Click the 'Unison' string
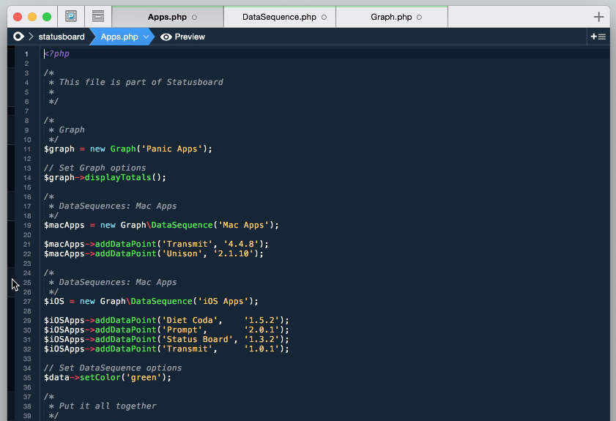This screenshot has width=616, height=421. tap(182, 254)
